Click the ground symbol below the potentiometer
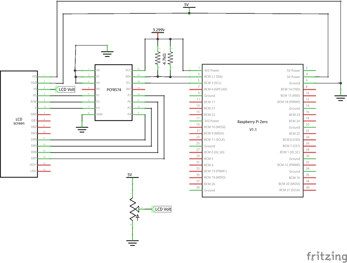The image size is (347, 263). click(133, 243)
